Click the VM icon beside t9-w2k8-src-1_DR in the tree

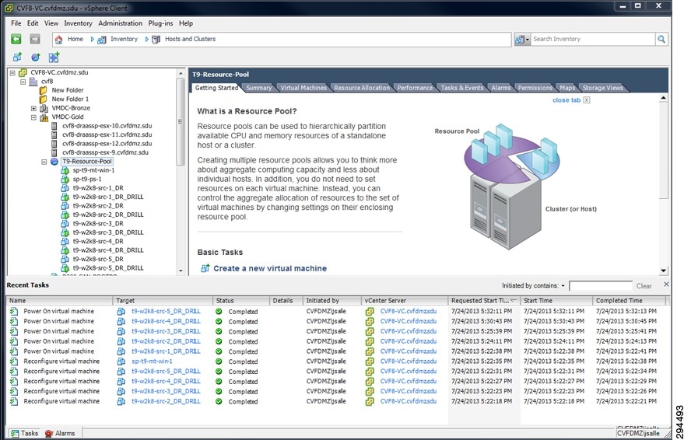pos(65,188)
